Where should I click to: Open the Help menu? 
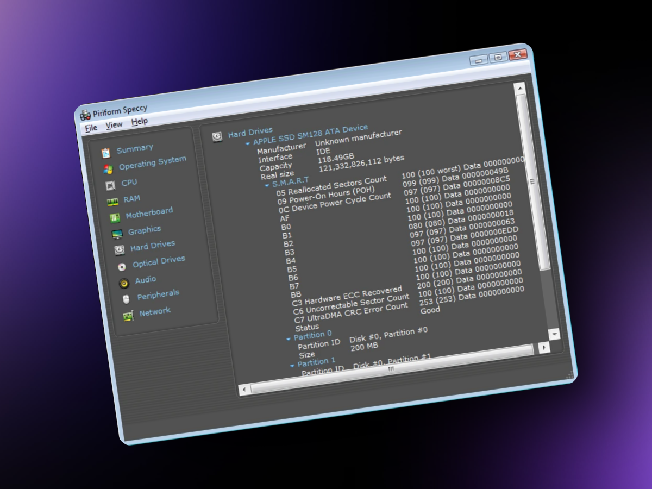point(140,121)
